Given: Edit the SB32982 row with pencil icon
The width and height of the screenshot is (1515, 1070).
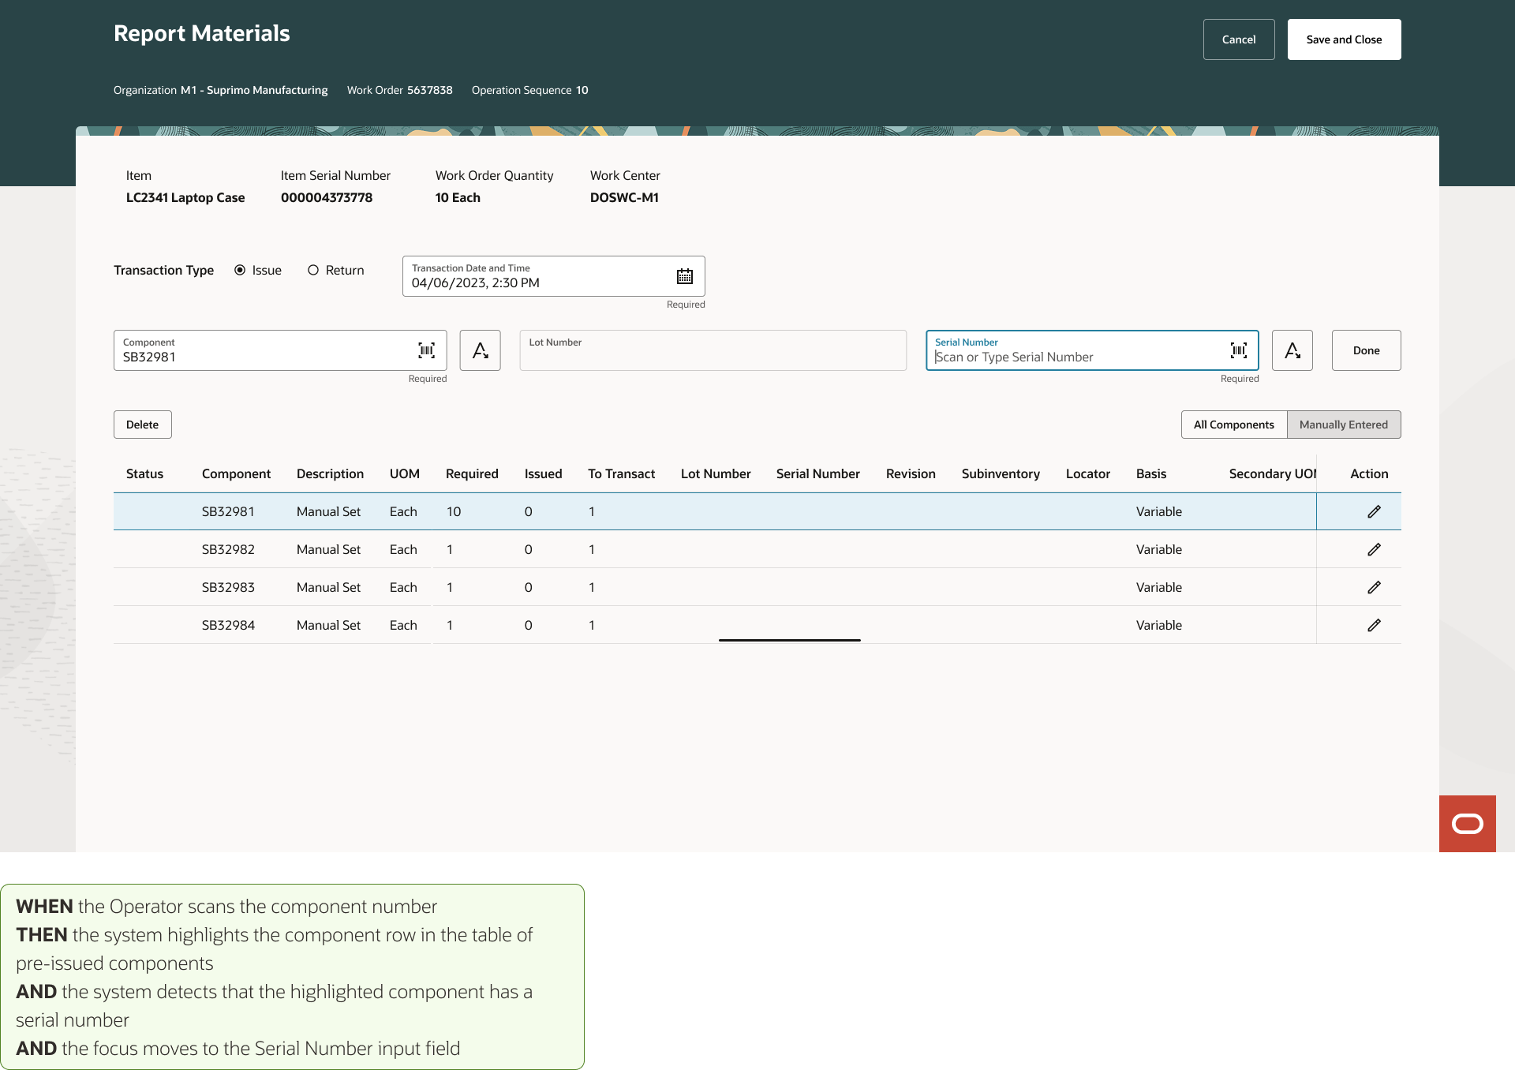Looking at the screenshot, I should 1374,549.
